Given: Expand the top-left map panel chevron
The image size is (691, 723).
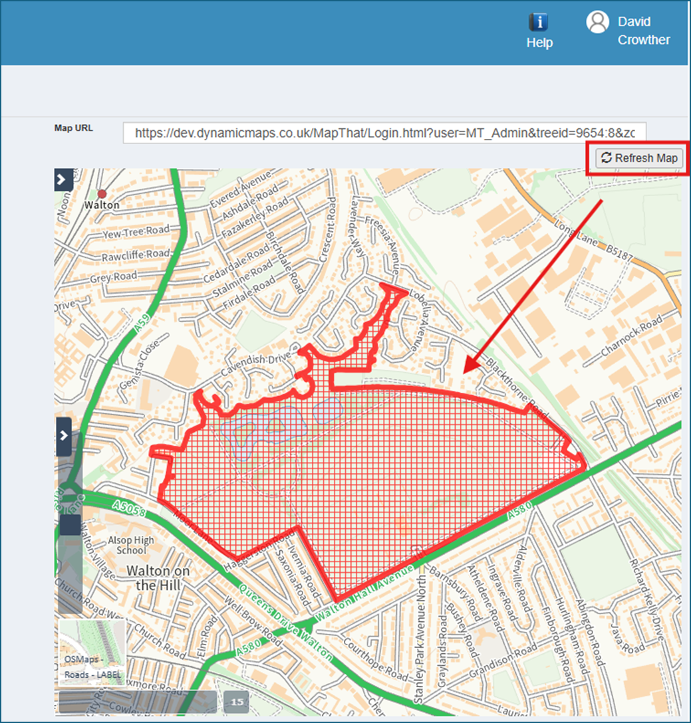Looking at the screenshot, I should (x=63, y=179).
